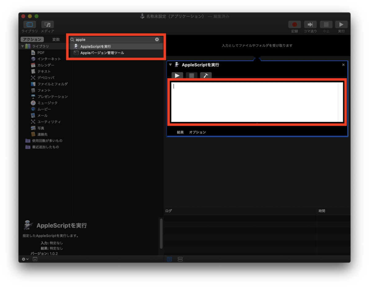Select the カレンダー category

42,65
